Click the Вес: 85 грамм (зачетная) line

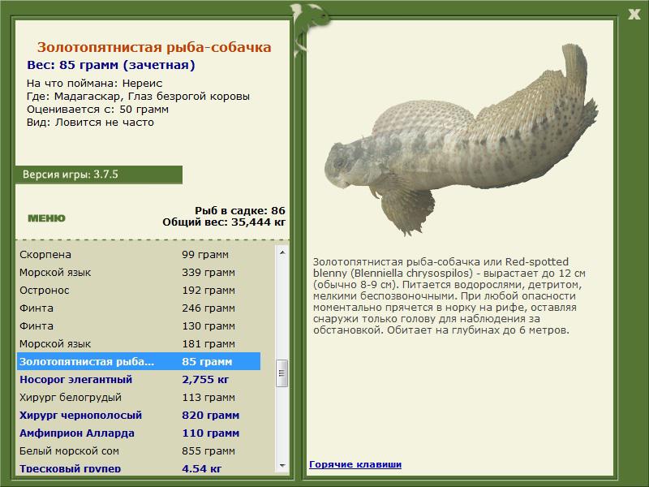110,65
